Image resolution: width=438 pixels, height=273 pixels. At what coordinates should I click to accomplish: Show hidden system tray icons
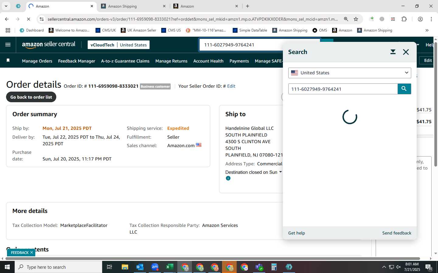(384, 267)
